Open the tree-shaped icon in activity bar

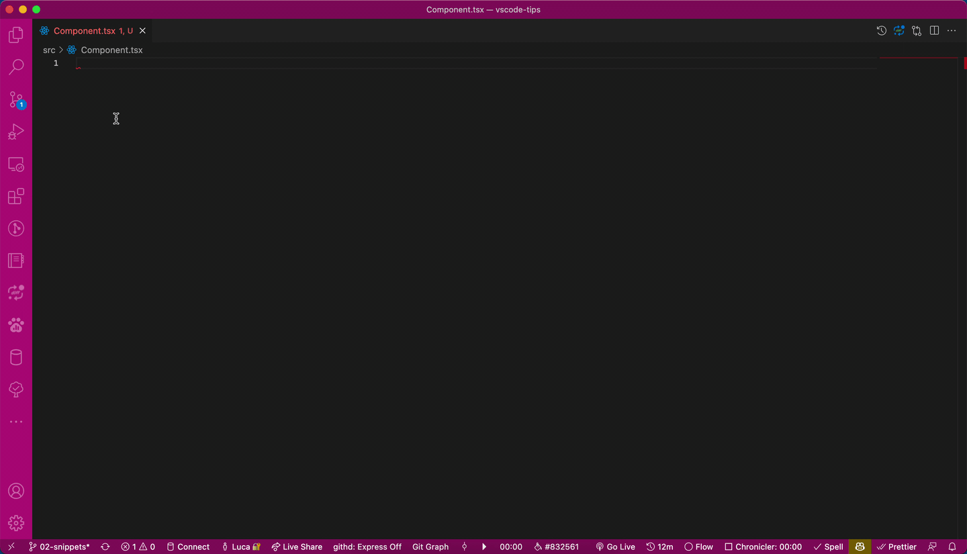coord(16,389)
